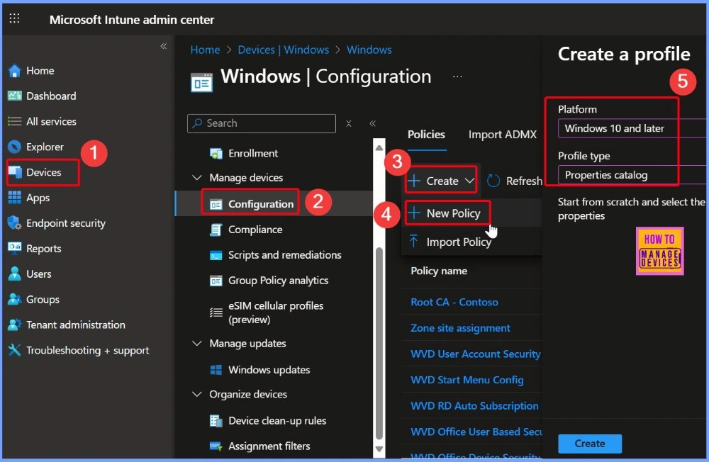Click the Home icon in sidebar
This screenshot has width=709, height=462.
click(x=14, y=71)
